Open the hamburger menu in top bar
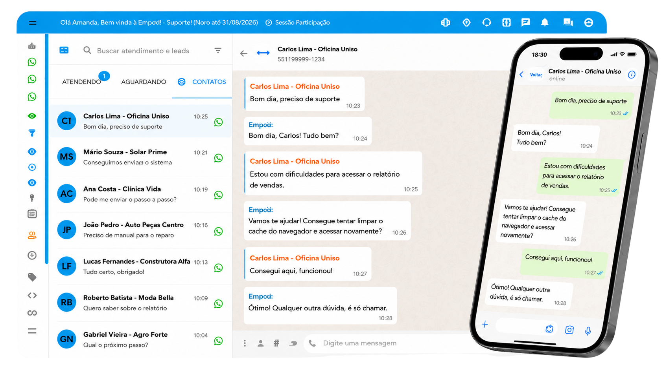The height and width of the screenshot is (365, 665). click(33, 23)
